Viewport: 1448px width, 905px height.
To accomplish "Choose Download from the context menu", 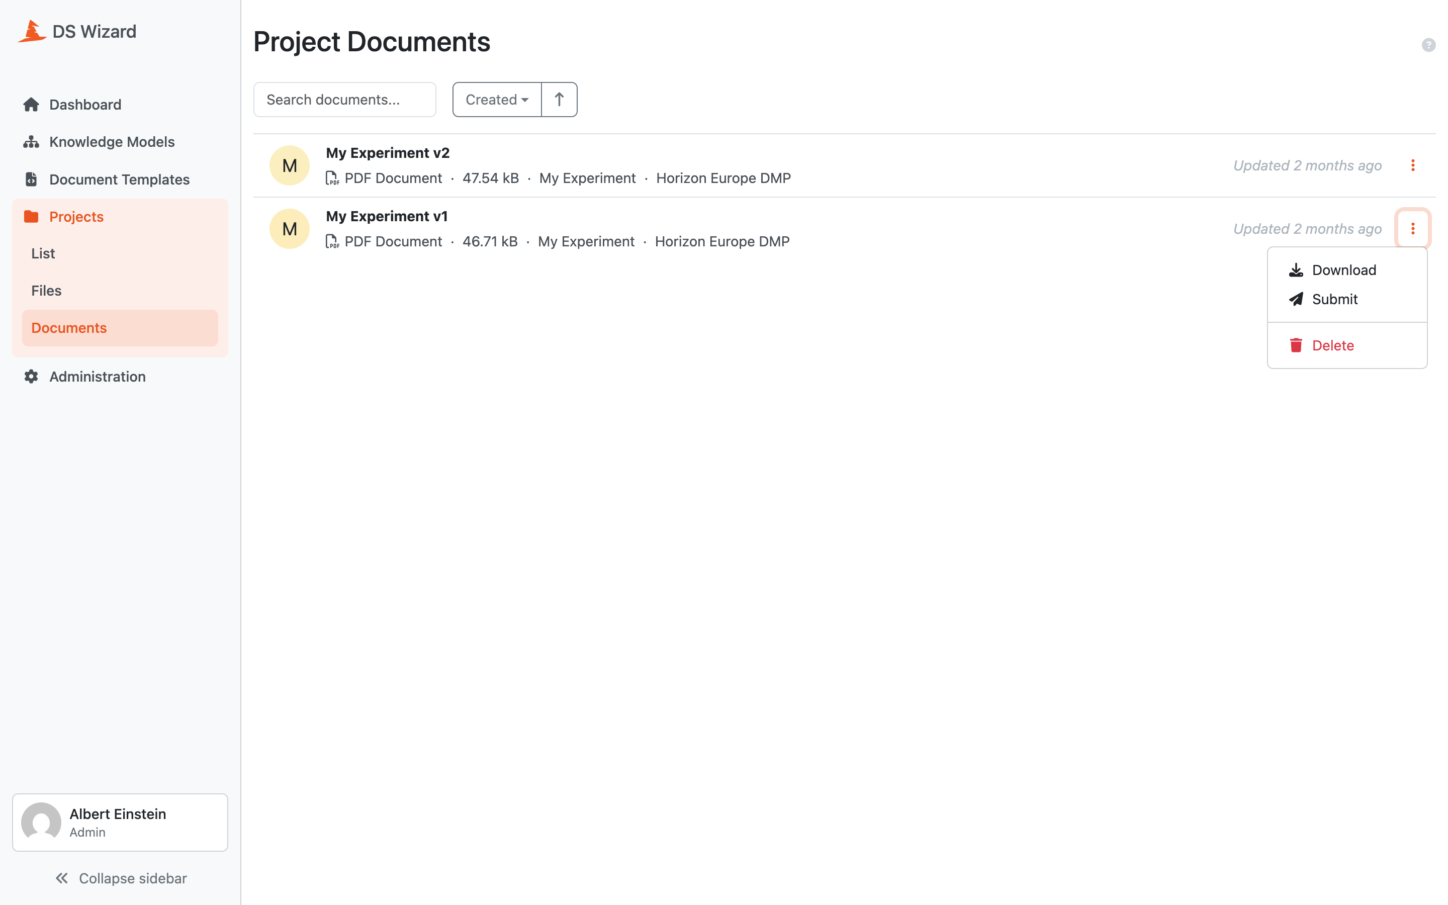I will [1347, 270].
